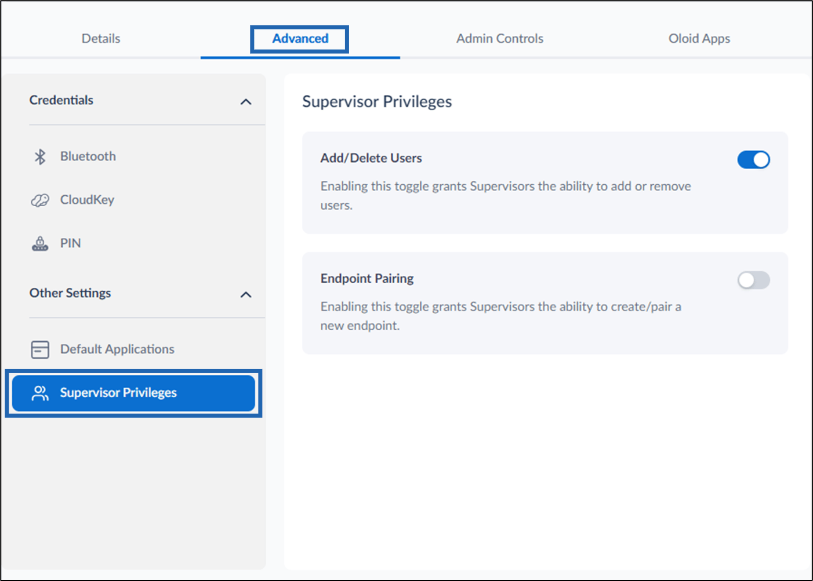Screen dimensions: 813x581
Task: Go to the Oloid Apps tab
Action: [x=699, y=39]
